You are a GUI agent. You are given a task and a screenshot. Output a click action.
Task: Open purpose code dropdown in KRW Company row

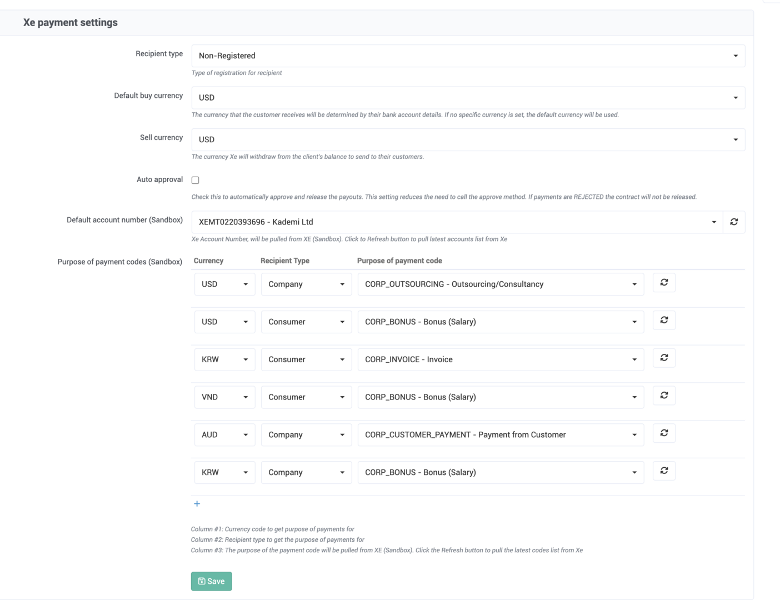501,472
